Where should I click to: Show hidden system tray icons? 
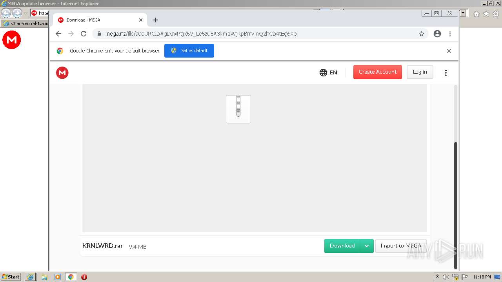(x=437, y=277)
